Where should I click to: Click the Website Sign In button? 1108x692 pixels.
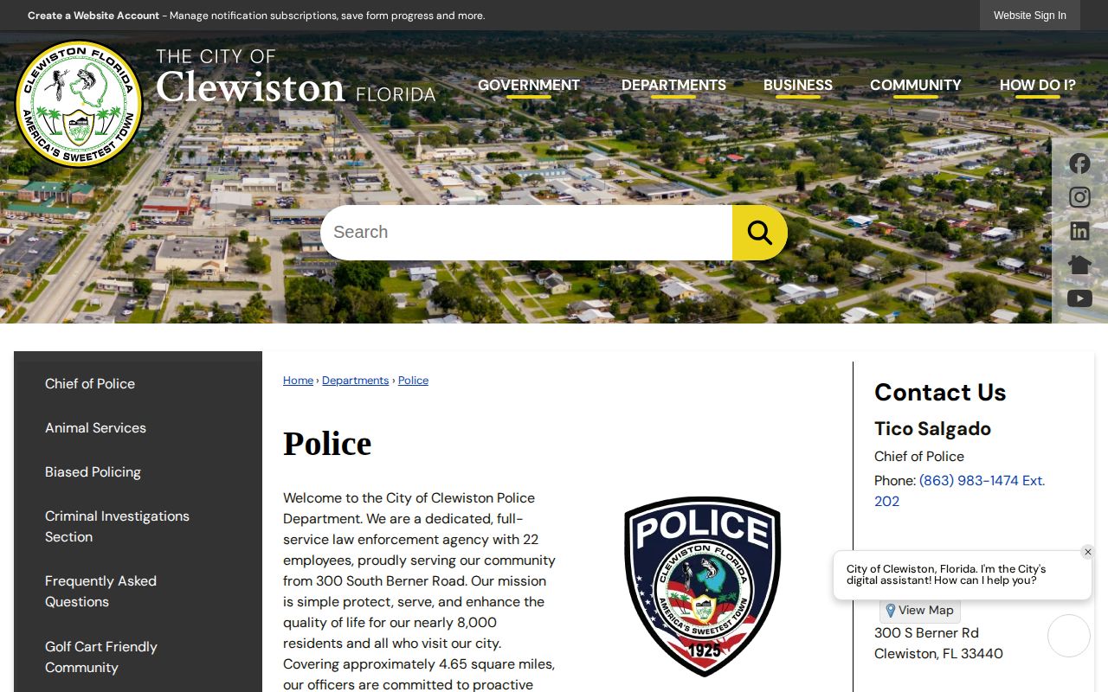coord(1030,16)
